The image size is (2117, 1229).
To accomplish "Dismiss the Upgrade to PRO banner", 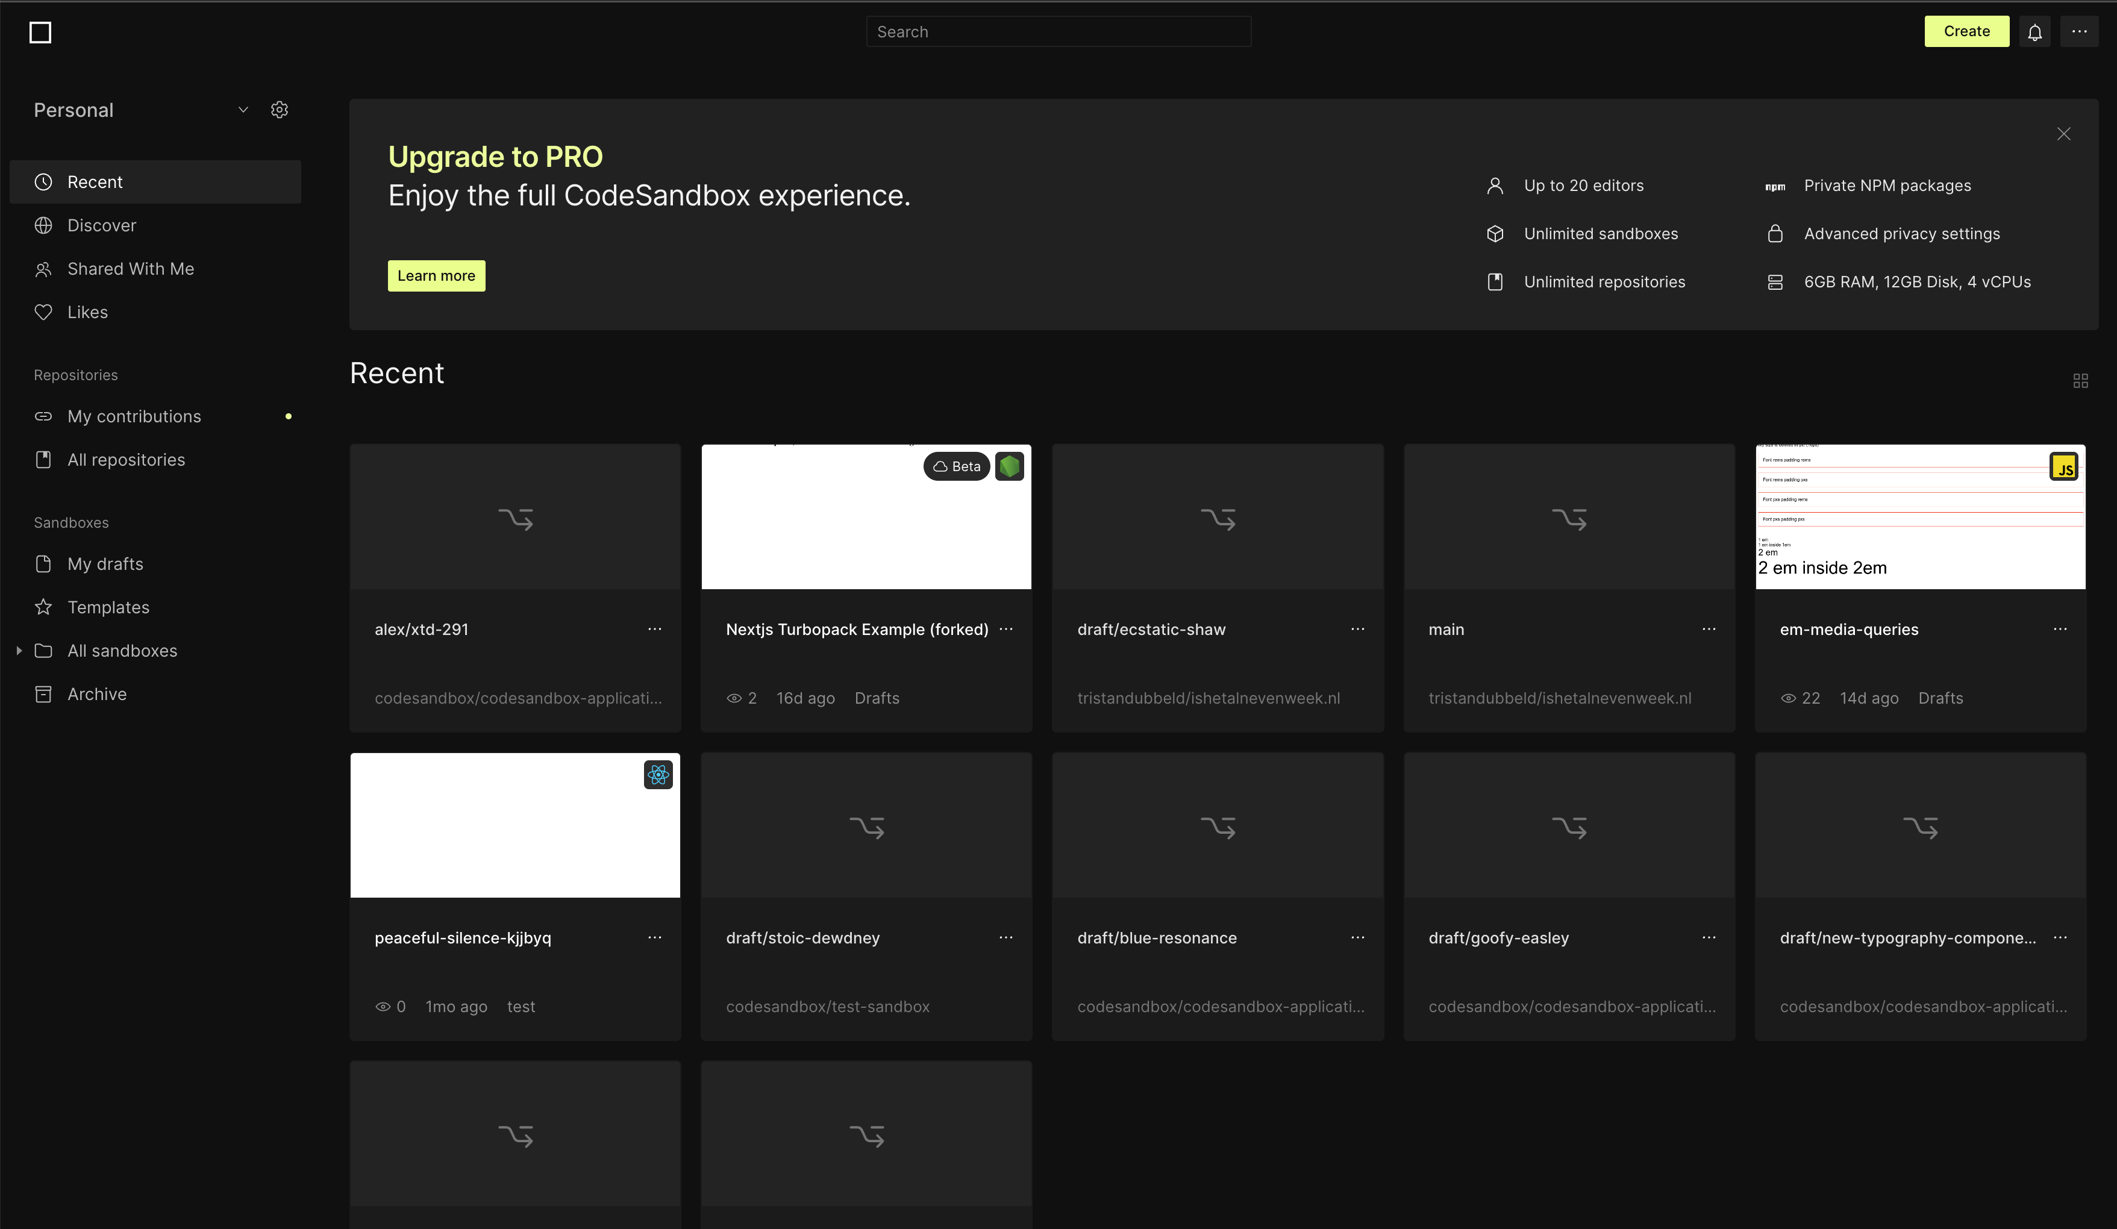I will pyautogui.click(x=2063, y=134).
